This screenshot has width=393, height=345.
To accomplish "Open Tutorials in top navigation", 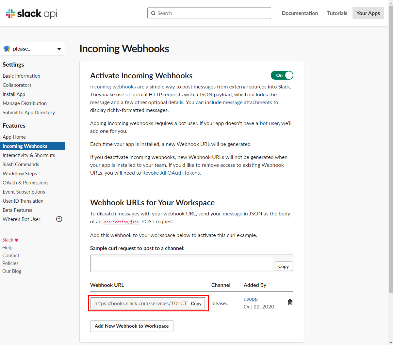I will click(337, 13).
